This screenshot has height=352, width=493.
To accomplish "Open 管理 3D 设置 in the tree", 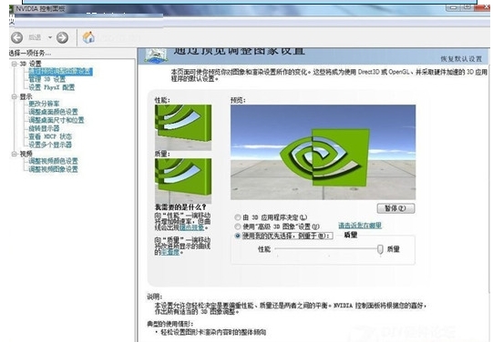I will (47, 79).
